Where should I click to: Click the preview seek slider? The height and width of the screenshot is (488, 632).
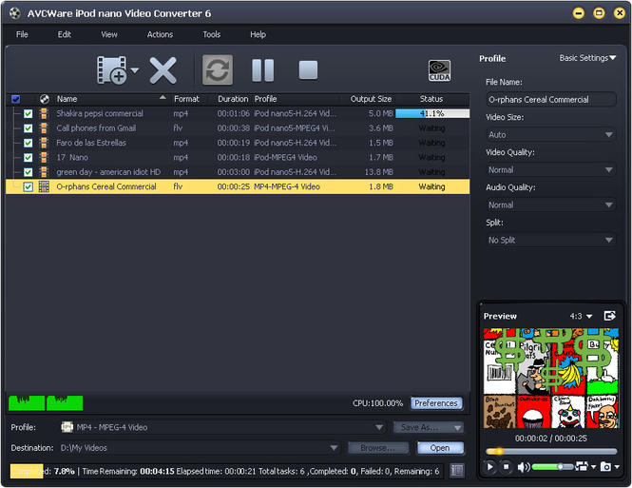(551, 451)
